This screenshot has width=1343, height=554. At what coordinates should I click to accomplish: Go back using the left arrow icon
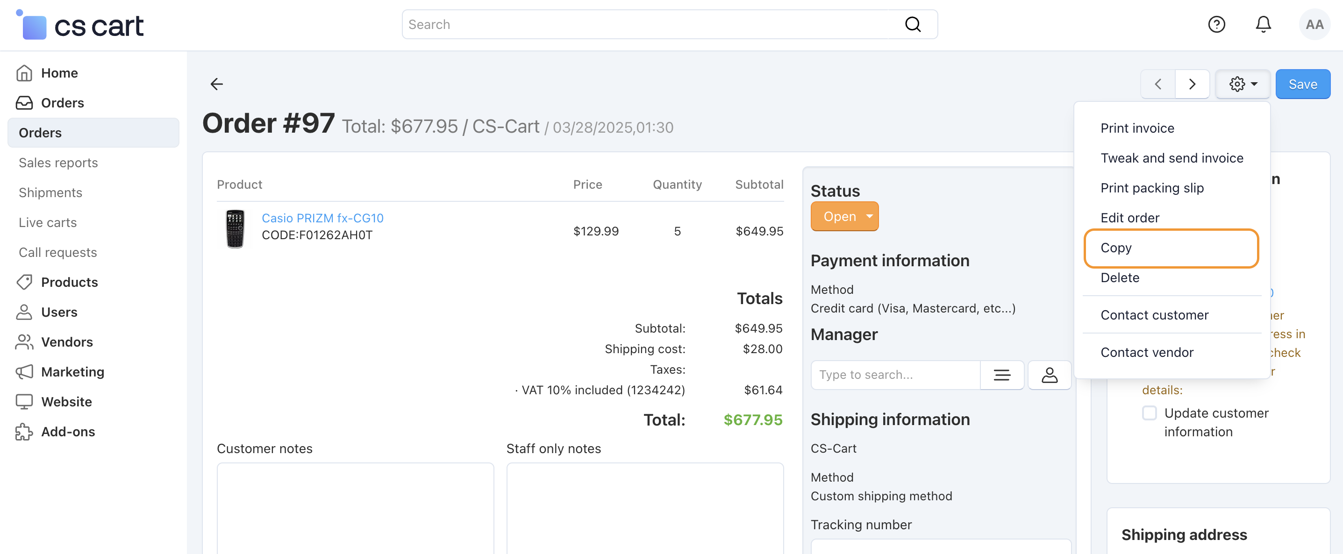click(x=216, y=84)
